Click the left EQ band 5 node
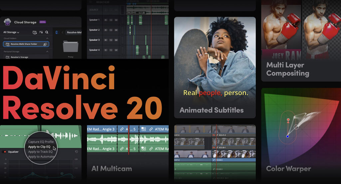The width and height of the screenshot is (341, 184). tap(33, 173)
